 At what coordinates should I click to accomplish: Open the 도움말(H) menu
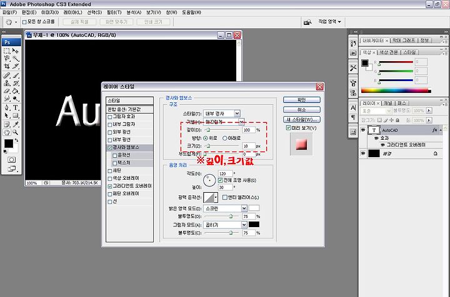click(x=191, y=12)
